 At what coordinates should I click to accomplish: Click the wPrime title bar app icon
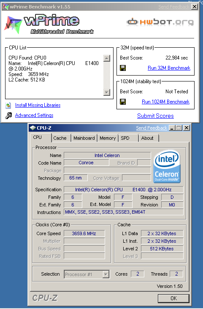(x=5, y=6)
